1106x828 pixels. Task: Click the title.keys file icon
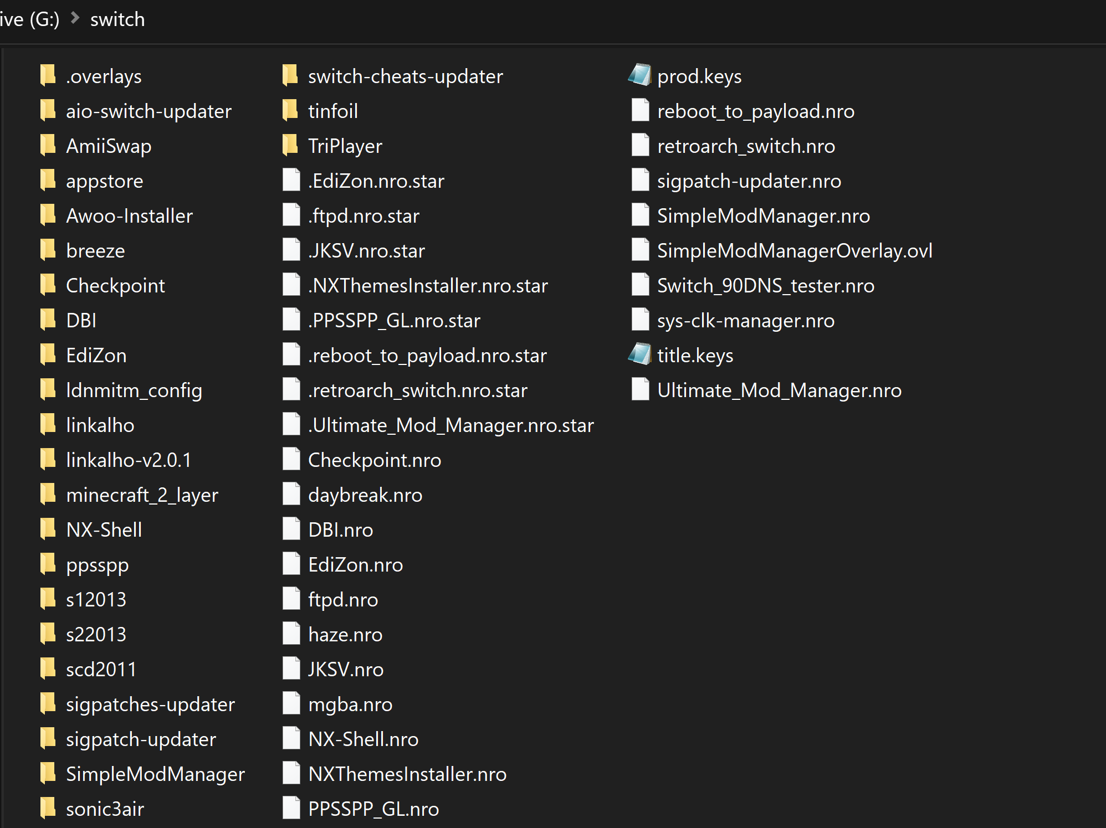coord(640,354)
